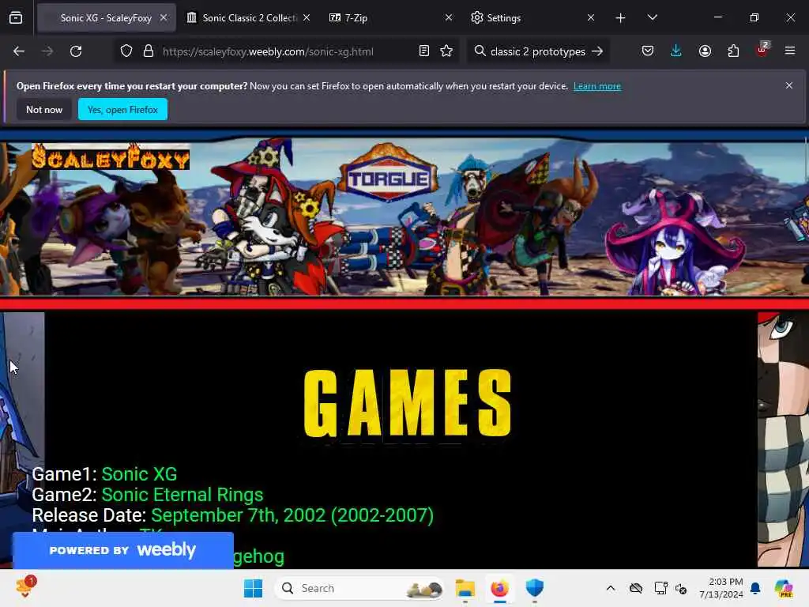Dismiss the Firefox startup notification bar
The image size is (809, 607).
pos(789,85)
